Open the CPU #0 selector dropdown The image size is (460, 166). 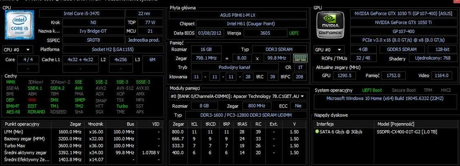(x=17, y=50)
